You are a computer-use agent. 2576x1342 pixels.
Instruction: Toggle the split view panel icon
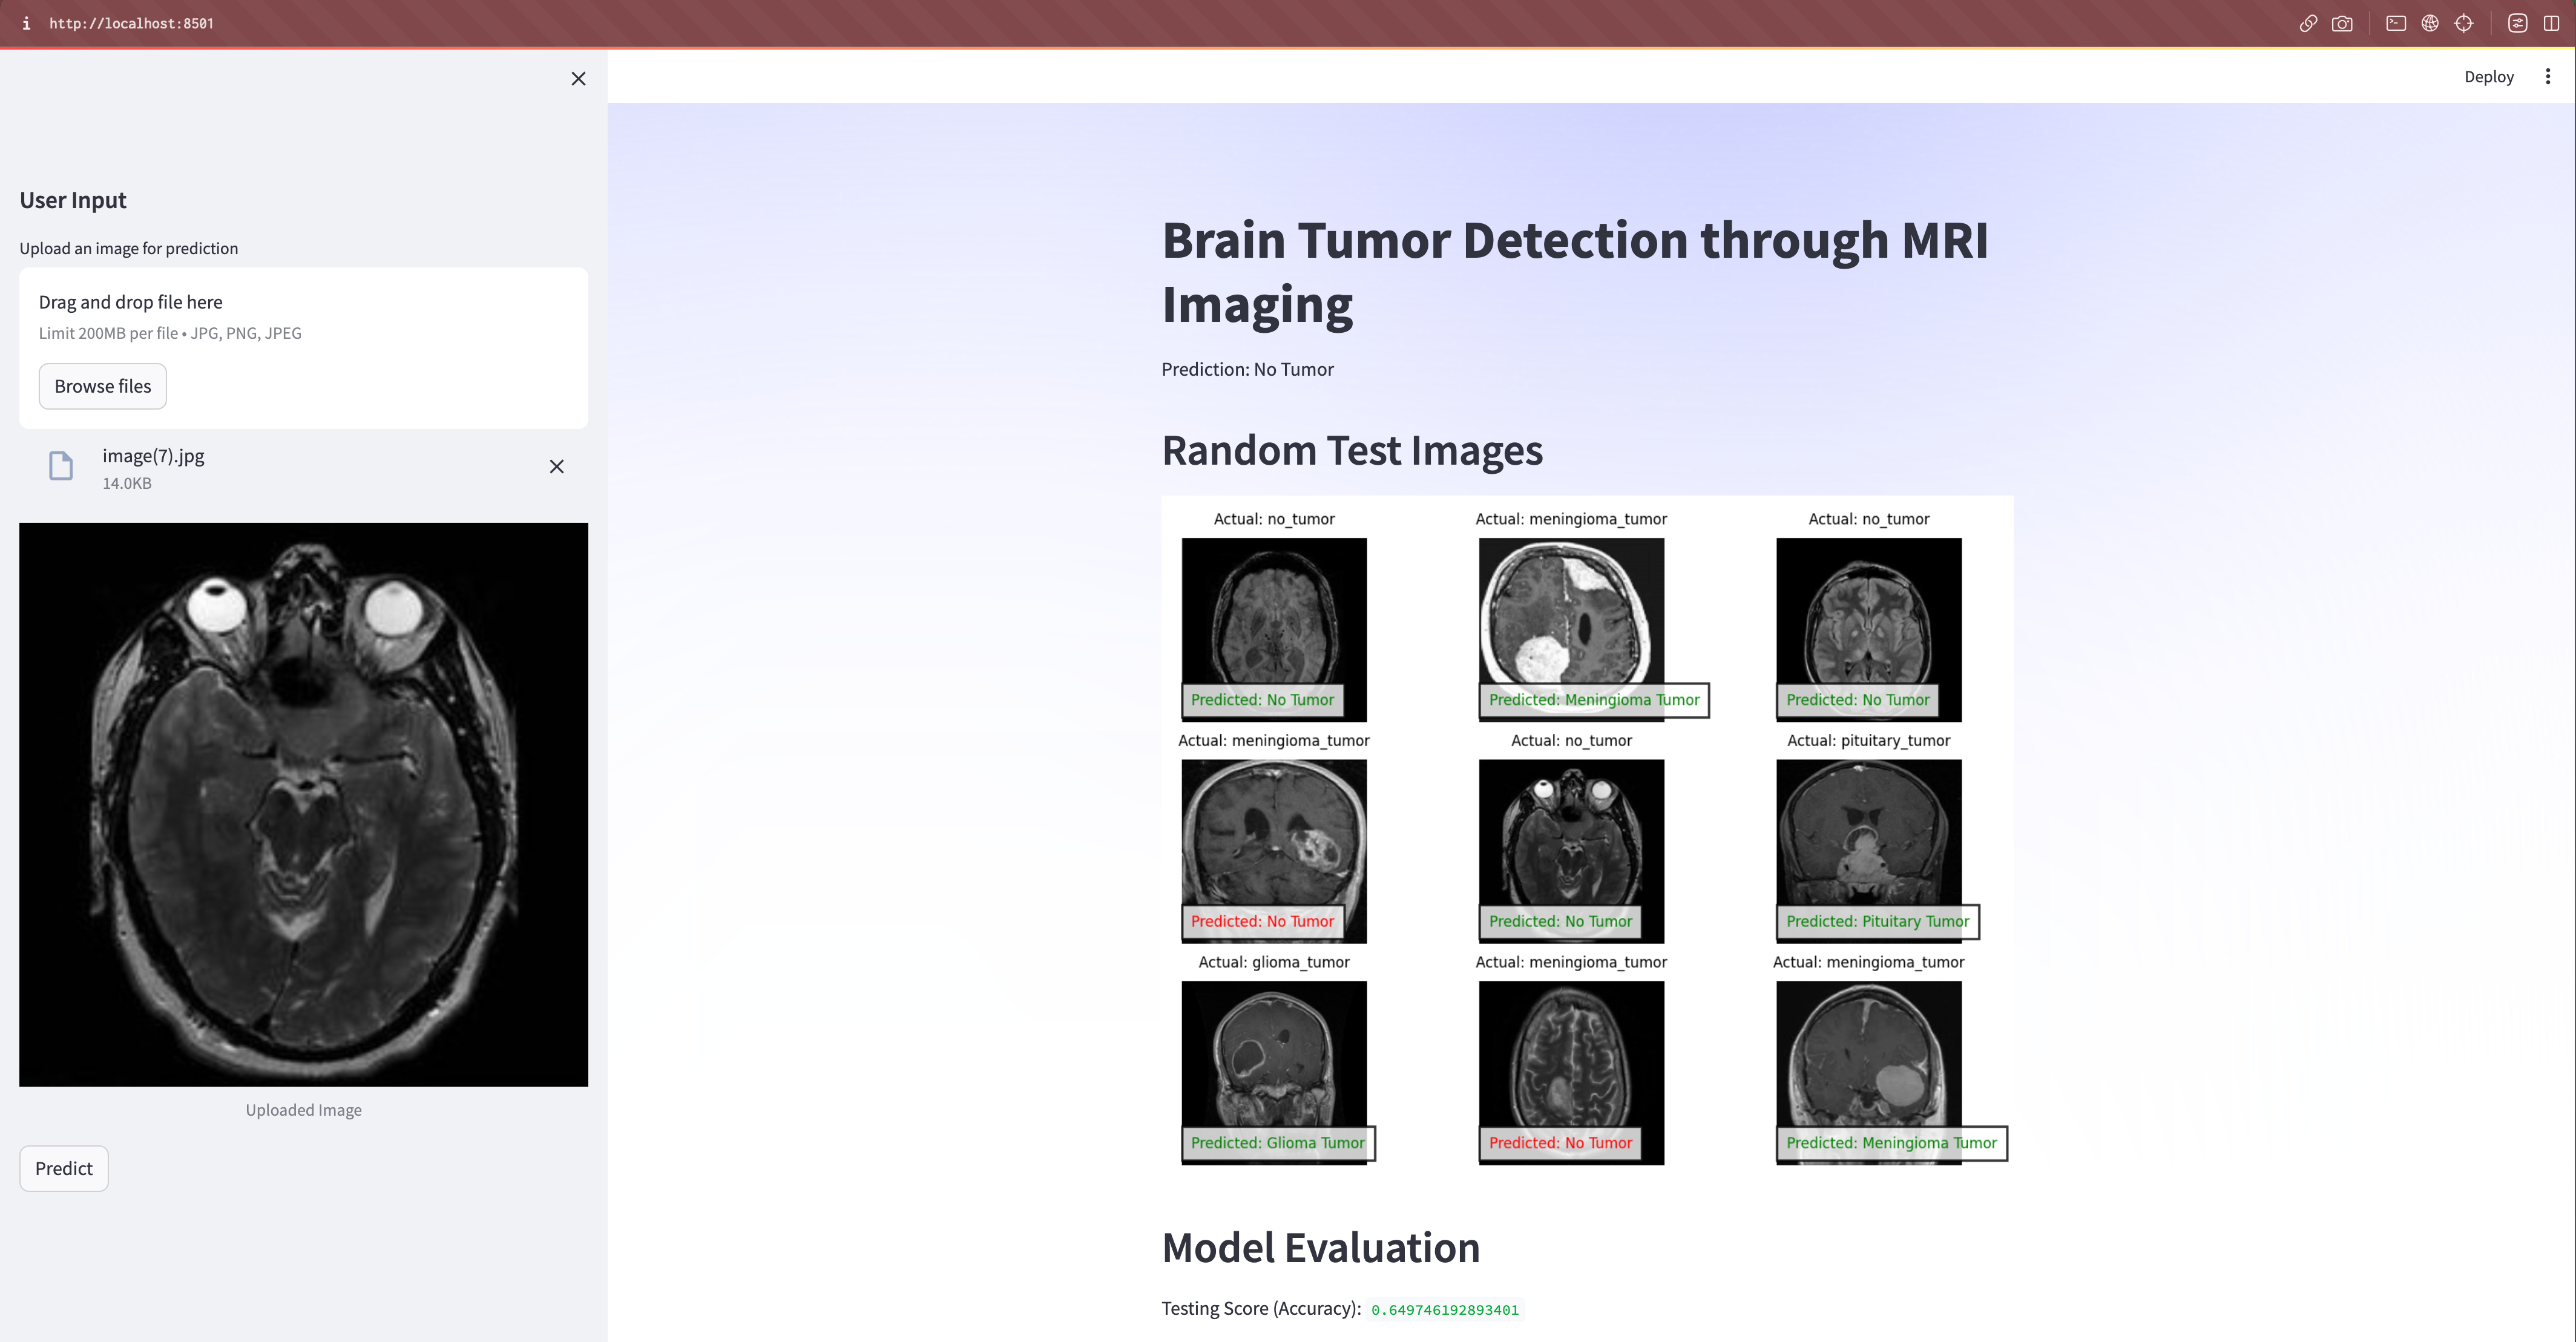point(2551,23)
